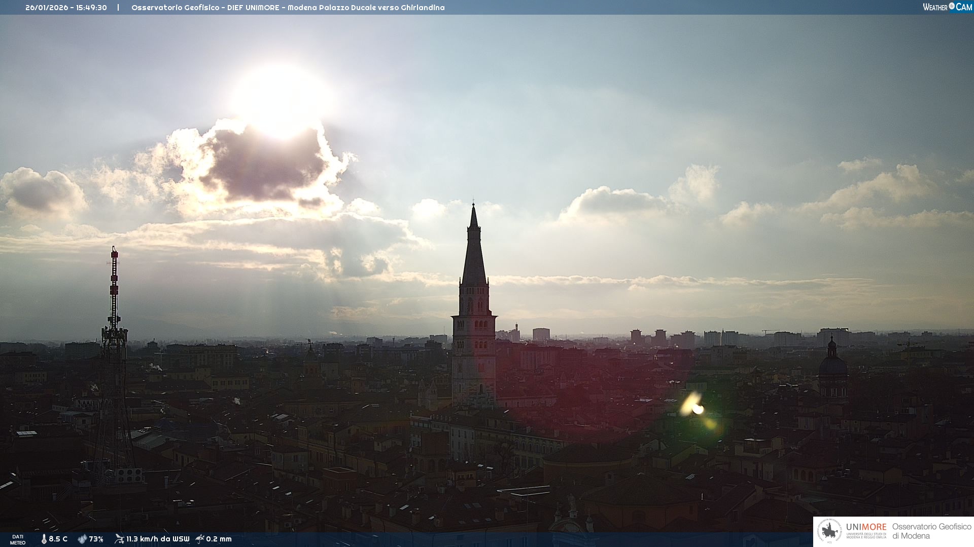Click the bright lens flare spot
Screen dimensions: 974x547
click(697, 408)
